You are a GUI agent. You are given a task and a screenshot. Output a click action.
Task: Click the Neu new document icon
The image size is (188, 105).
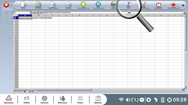[x=23, y=5]
